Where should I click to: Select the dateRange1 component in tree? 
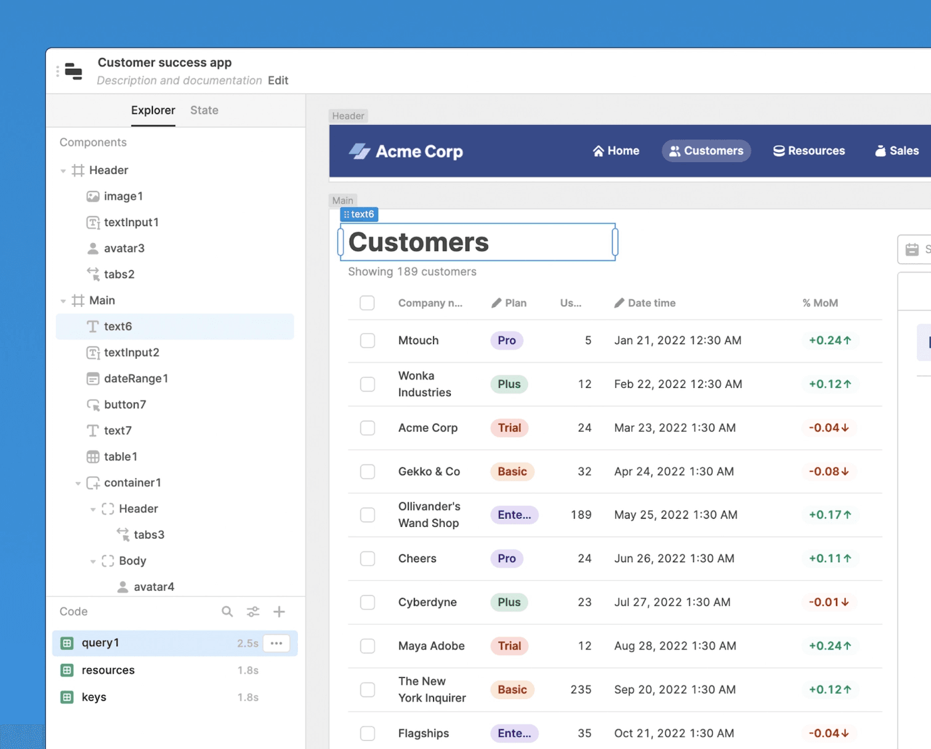coord(136,379)
